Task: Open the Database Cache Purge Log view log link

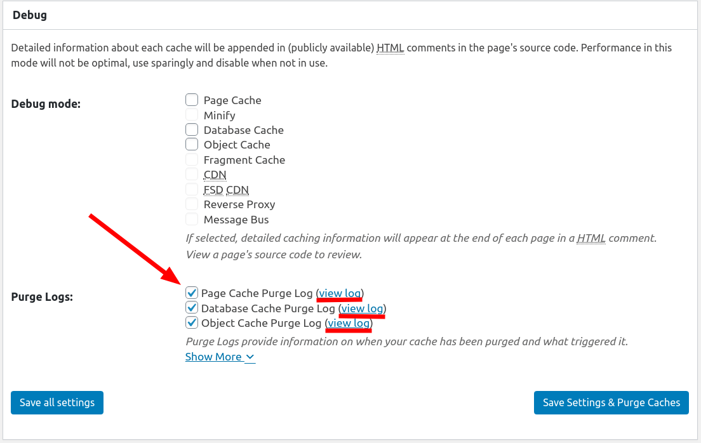Action: (362, 308)
